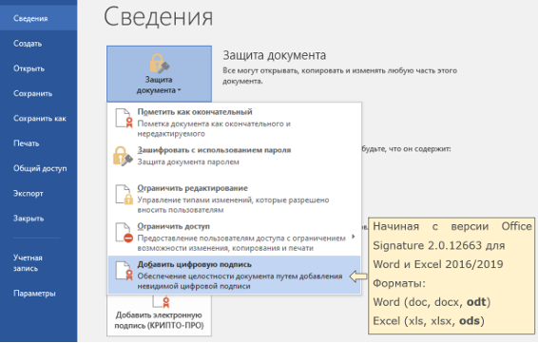Open the Сведения tab in sidebar

(38, 18)
